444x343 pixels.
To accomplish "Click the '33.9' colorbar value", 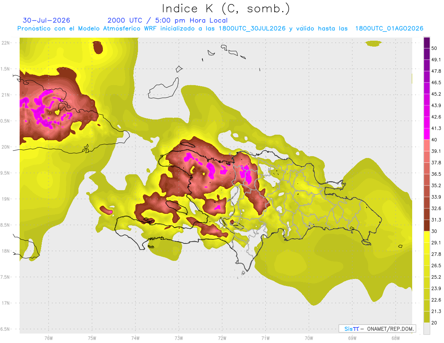I will tap(436, 197).
